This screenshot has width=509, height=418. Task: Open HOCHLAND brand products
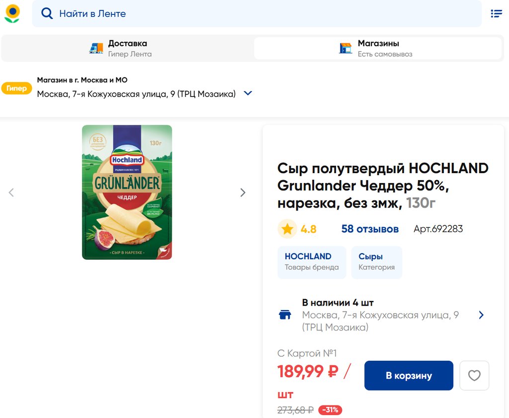312,262
